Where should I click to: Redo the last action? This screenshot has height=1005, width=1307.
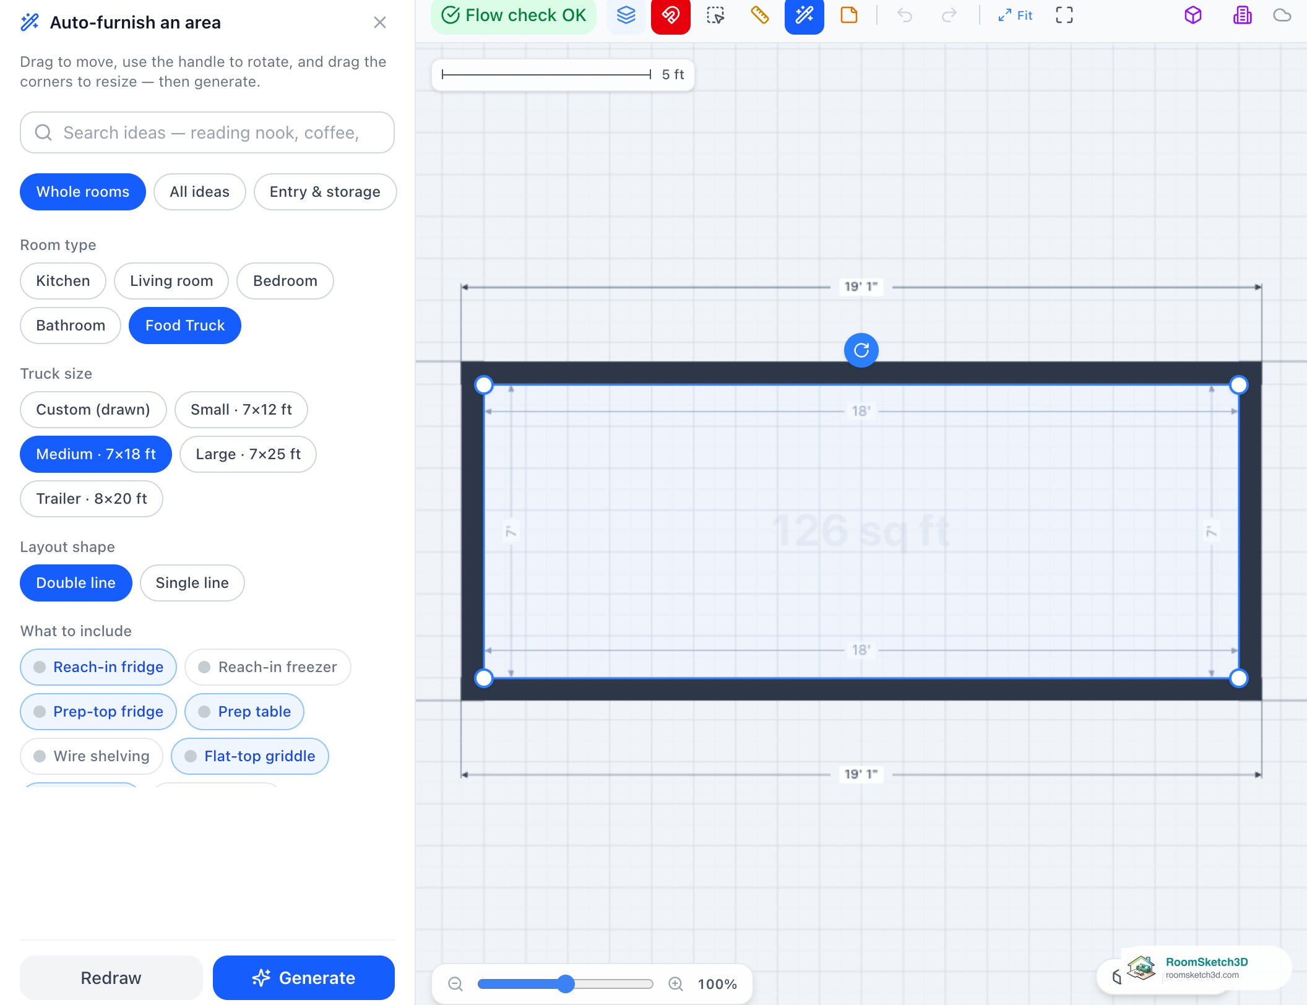[x=949, y=15]
